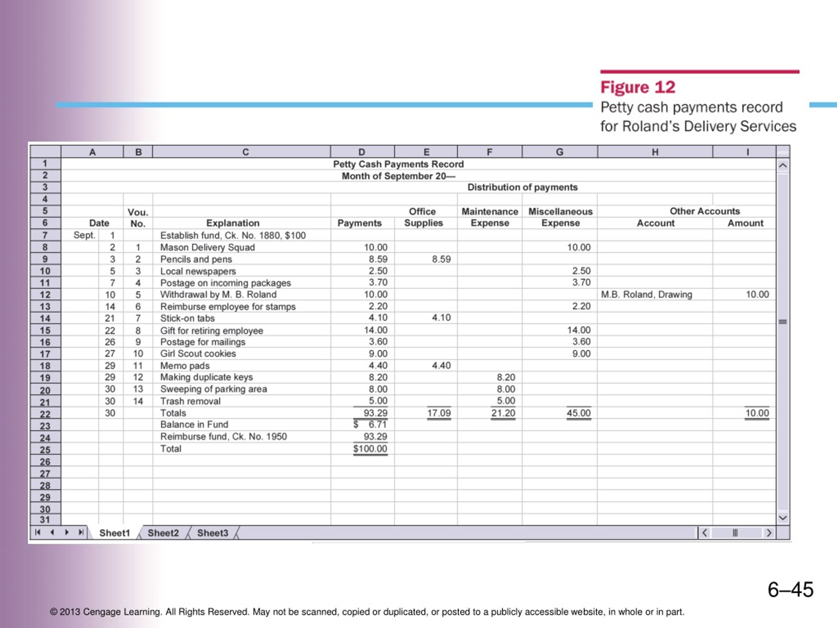Click the vertical scrollbar thumb grip
837x628 pixels.
(x=783, y=322)
